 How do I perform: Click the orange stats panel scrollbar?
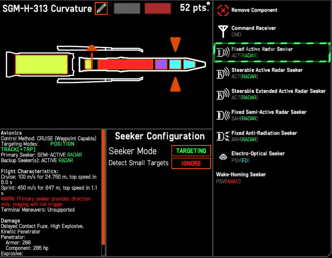coord(103,187)
